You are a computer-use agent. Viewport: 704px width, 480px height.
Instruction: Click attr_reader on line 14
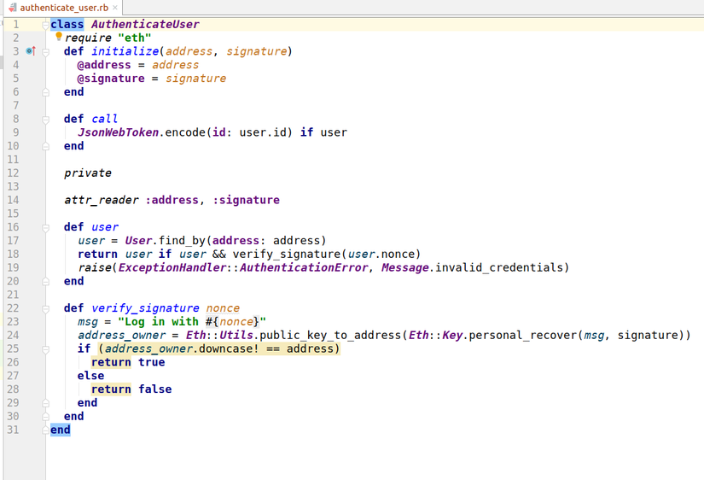point(101,200)
